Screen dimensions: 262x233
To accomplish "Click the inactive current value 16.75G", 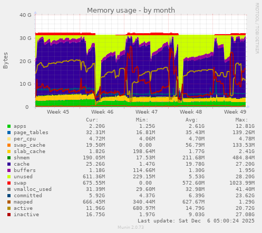I will 95,215.
